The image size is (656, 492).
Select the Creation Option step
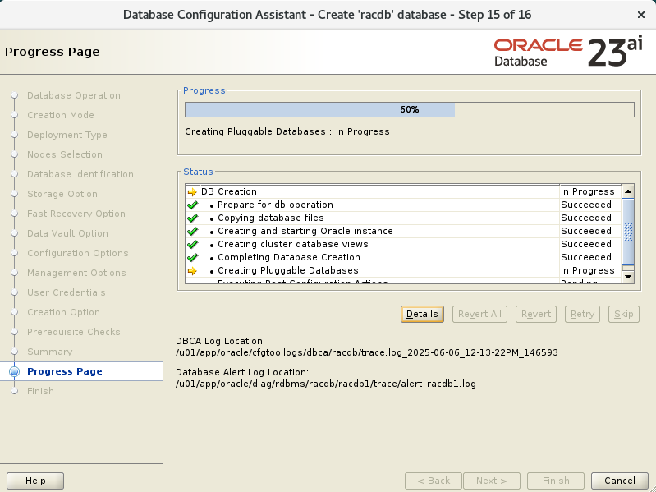coord(63,312)
